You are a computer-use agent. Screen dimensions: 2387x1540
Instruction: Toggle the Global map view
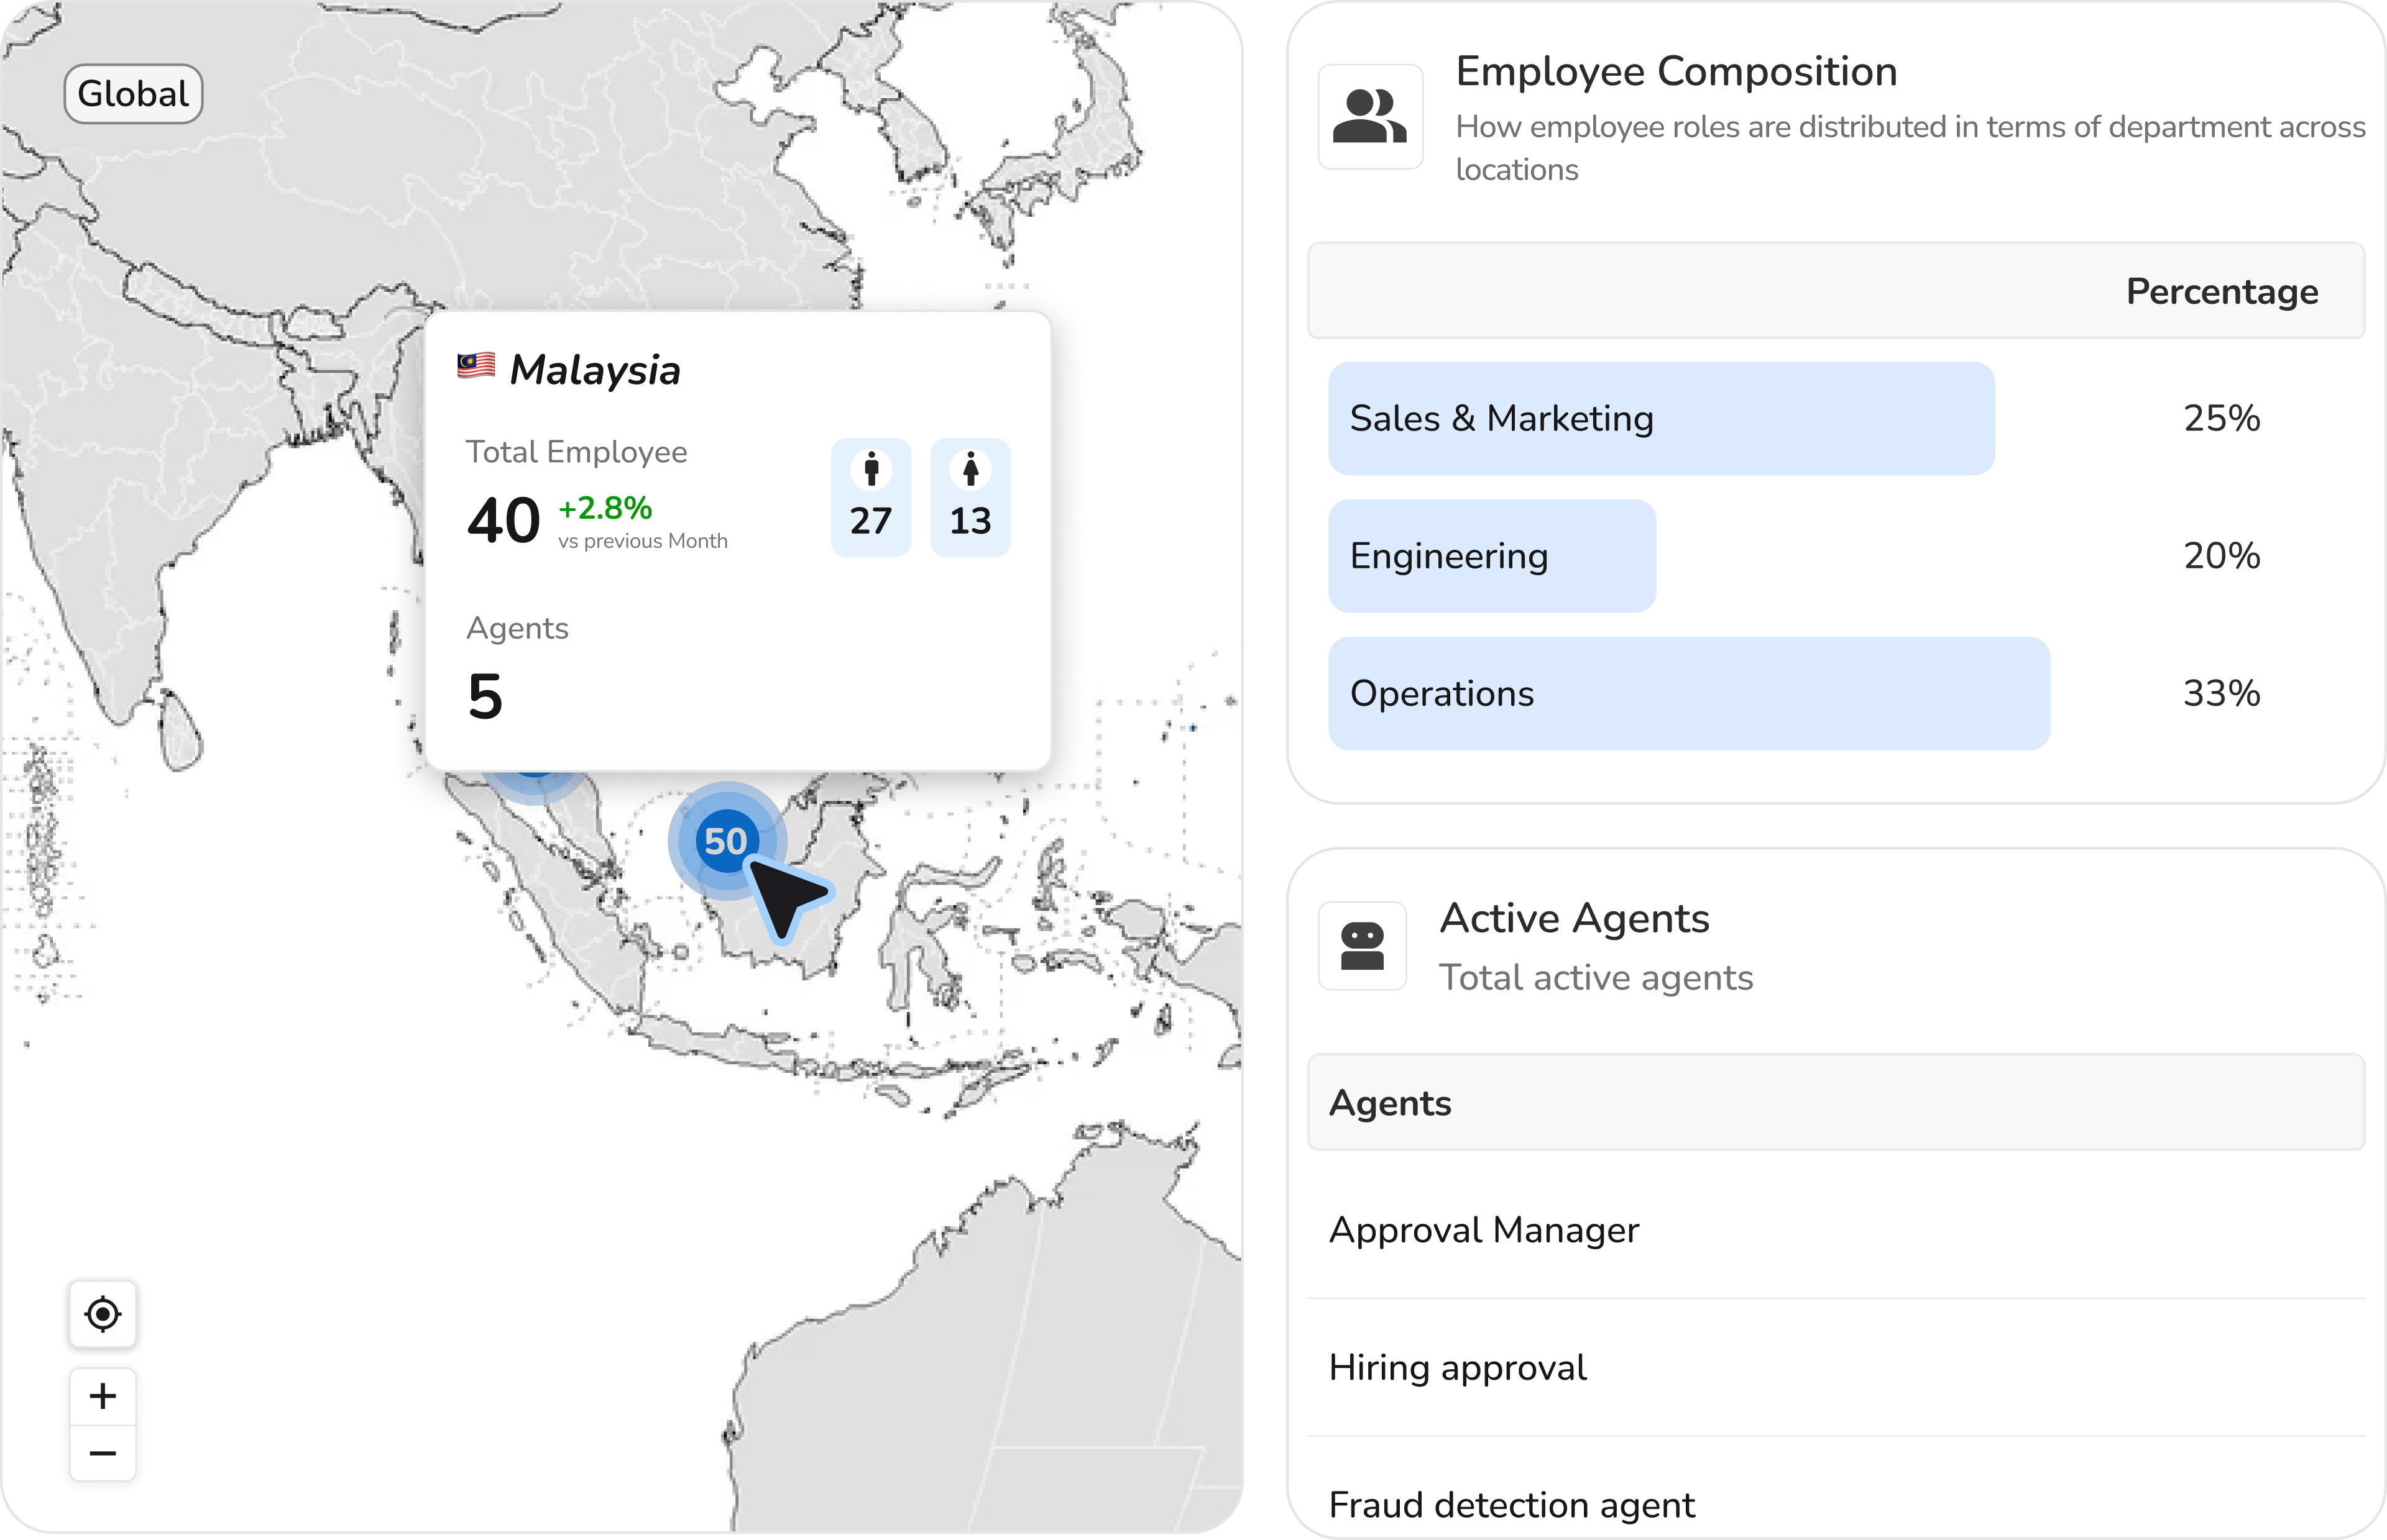[133, 93]
